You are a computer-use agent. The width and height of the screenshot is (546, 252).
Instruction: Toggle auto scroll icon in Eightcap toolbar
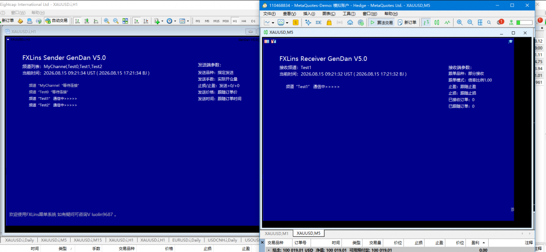(137, 21)
